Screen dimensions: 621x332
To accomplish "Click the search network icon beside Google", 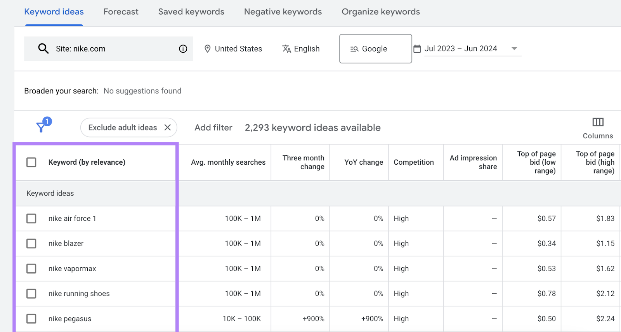I will tap(354, 49).
